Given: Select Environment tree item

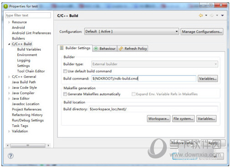Looking at the screenshot, I should 27,55.
